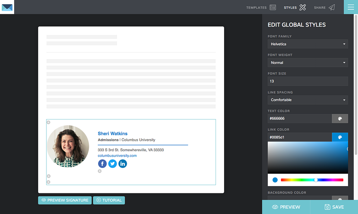Click the Link Color hex field
This screenshot has height=214, width=358.
pyautogui.click(x=299, y=137)
